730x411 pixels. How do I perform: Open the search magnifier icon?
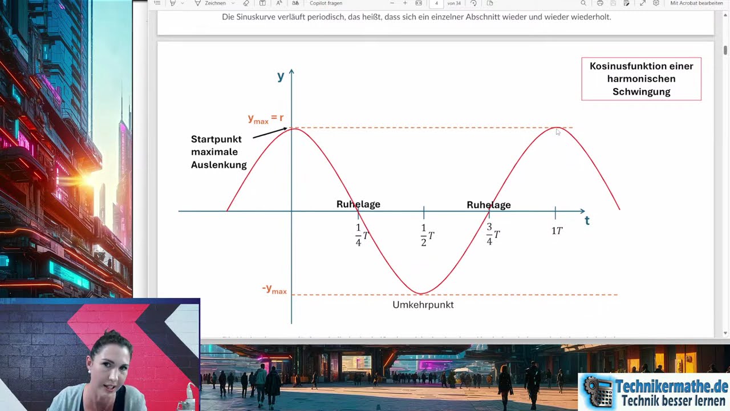click(x=583, y=3)
